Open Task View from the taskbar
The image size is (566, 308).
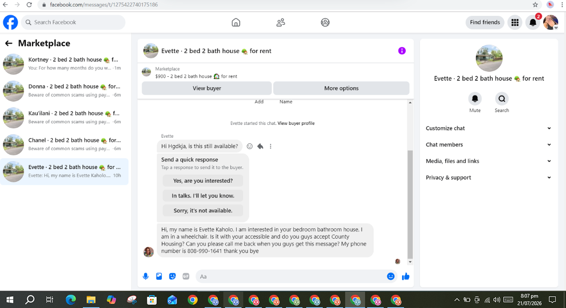tap(50, 300)
